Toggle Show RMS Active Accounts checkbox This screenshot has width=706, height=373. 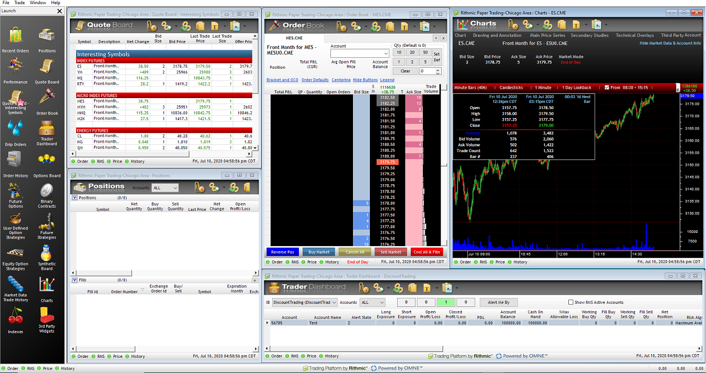(x=571, y=302)
